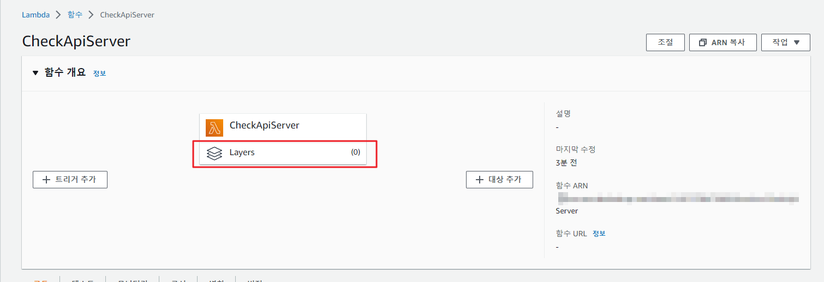Open the 정보 link next to 함수 URL
The height and width of the screenshot is (282, 824).
pyautogui.click(x=599, y=234)
